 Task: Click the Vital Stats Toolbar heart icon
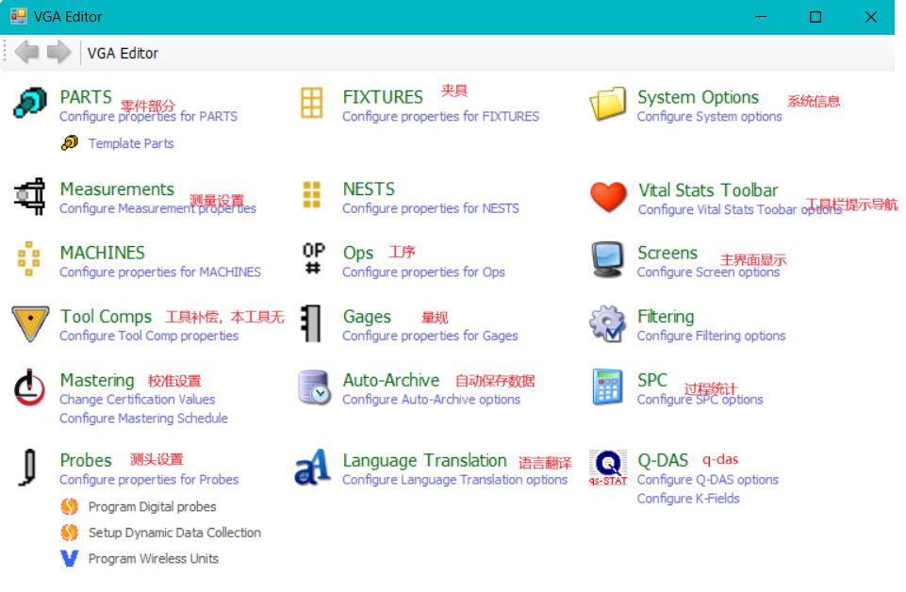pos(608,197)
